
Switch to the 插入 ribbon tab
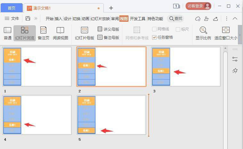pyautogui.click(x=58, y=19)
